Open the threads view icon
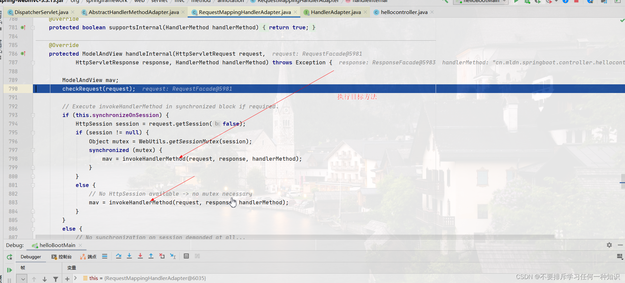Viewport: 625px width, 283px height. tap(105, 256)
